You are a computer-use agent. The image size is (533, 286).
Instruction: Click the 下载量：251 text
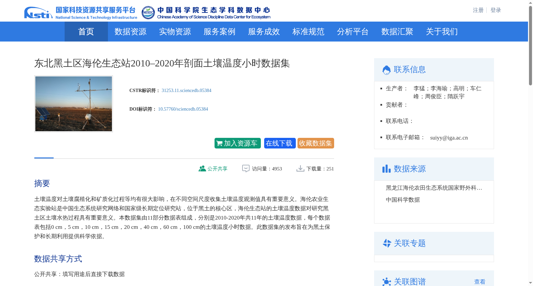tap(320, 169)
